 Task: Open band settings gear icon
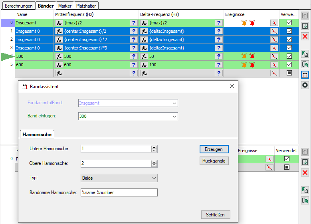click(x=305, y=85)
